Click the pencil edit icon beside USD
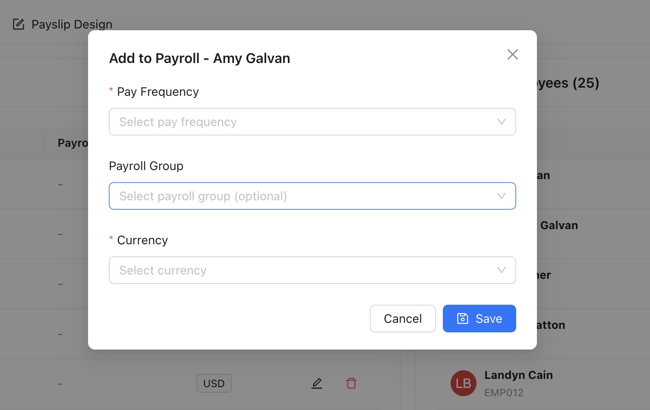Image resolution: width=650 pixels, height=410 pixels. [x=317, y=383]
